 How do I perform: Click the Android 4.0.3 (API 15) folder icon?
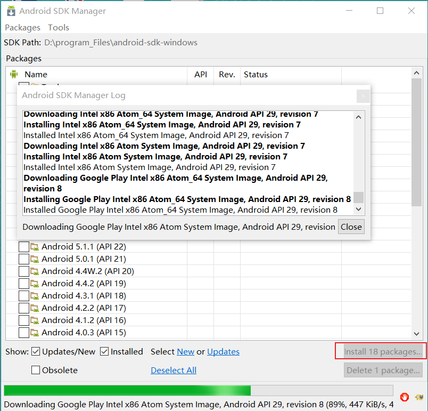(35, 333)
